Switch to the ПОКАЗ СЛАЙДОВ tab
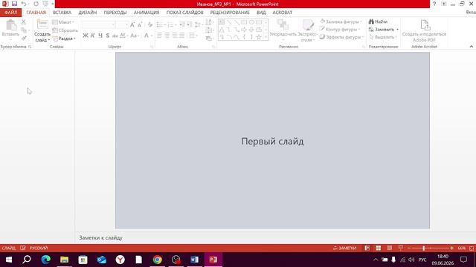Image resolution: width=476 pixels, height=267 pixels. pos(184,13)
